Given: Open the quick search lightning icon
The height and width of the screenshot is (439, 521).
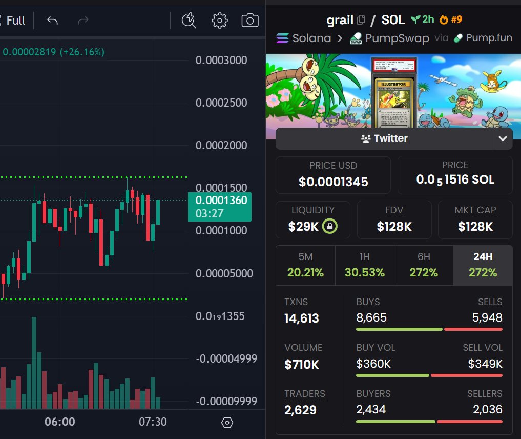Looking at the screenshot, I should point(189,21).
